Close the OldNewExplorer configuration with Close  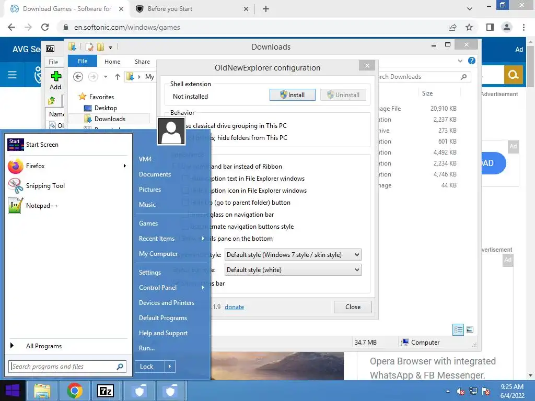tap(353, 307)
